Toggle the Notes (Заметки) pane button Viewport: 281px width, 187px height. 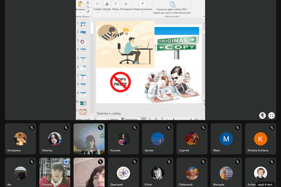coord(112,119)
